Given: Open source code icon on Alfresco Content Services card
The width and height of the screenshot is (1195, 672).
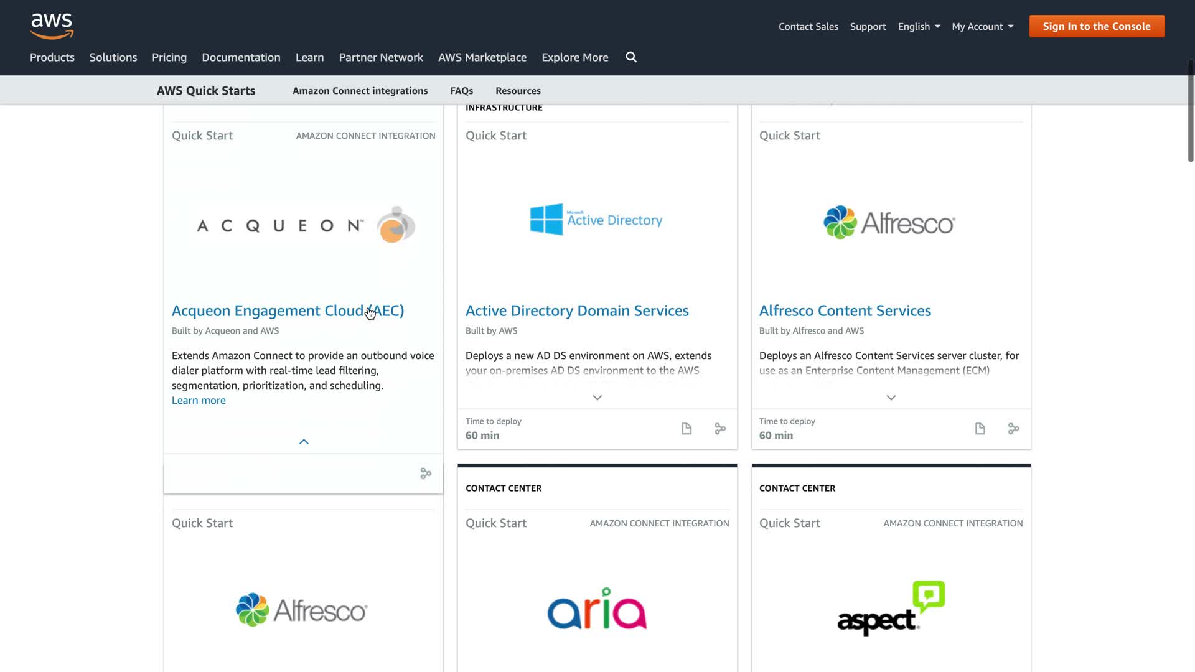Looking at the screenshot, I should (x=1013, y=428).
